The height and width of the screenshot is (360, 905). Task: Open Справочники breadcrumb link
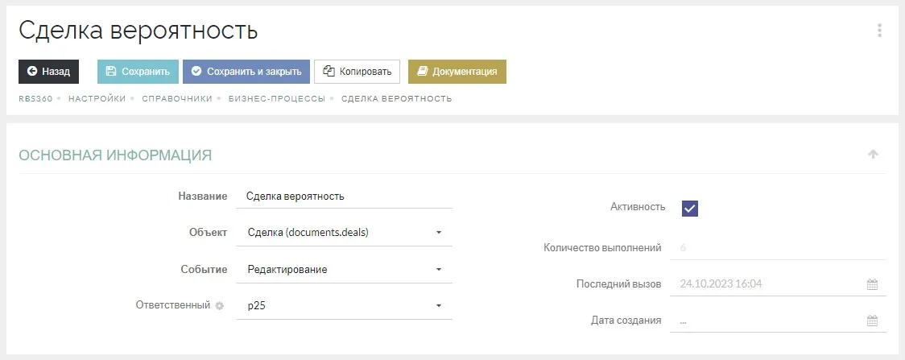click(x=176, y=99)
